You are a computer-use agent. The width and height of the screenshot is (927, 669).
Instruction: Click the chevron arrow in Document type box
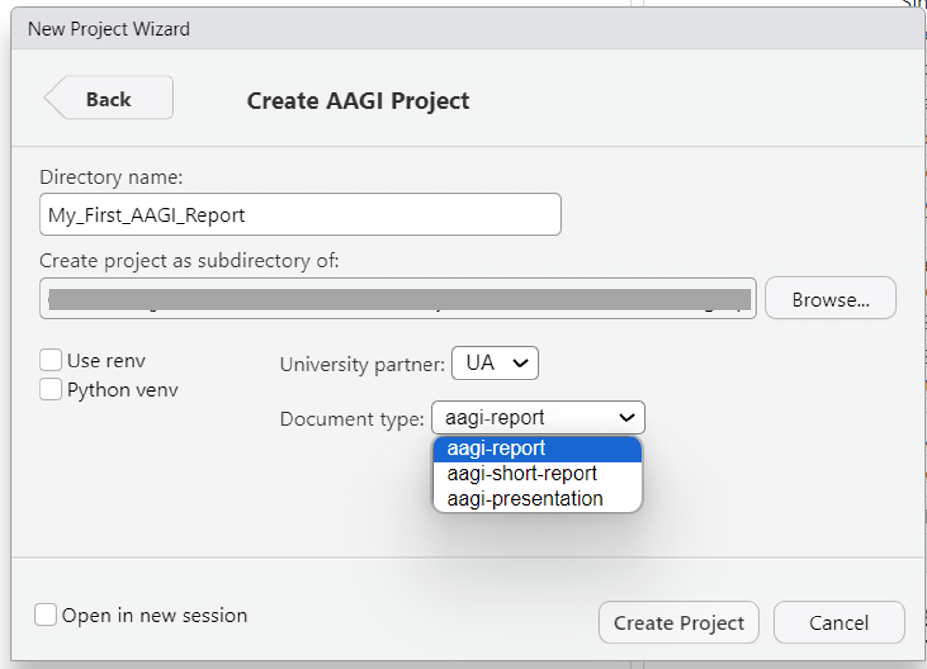626,418
